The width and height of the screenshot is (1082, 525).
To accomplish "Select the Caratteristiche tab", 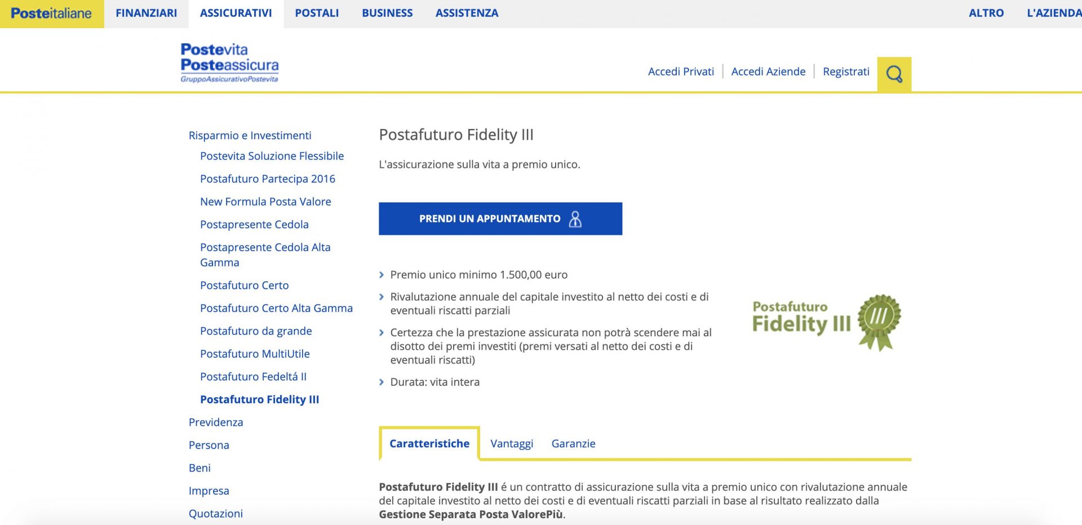I will [429, 444].
